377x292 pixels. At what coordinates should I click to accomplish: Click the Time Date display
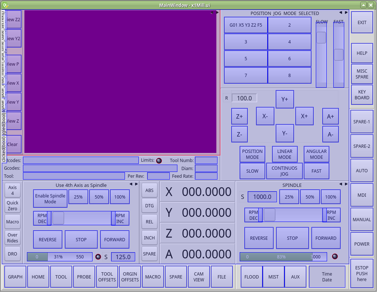click(x=327, y=277)
